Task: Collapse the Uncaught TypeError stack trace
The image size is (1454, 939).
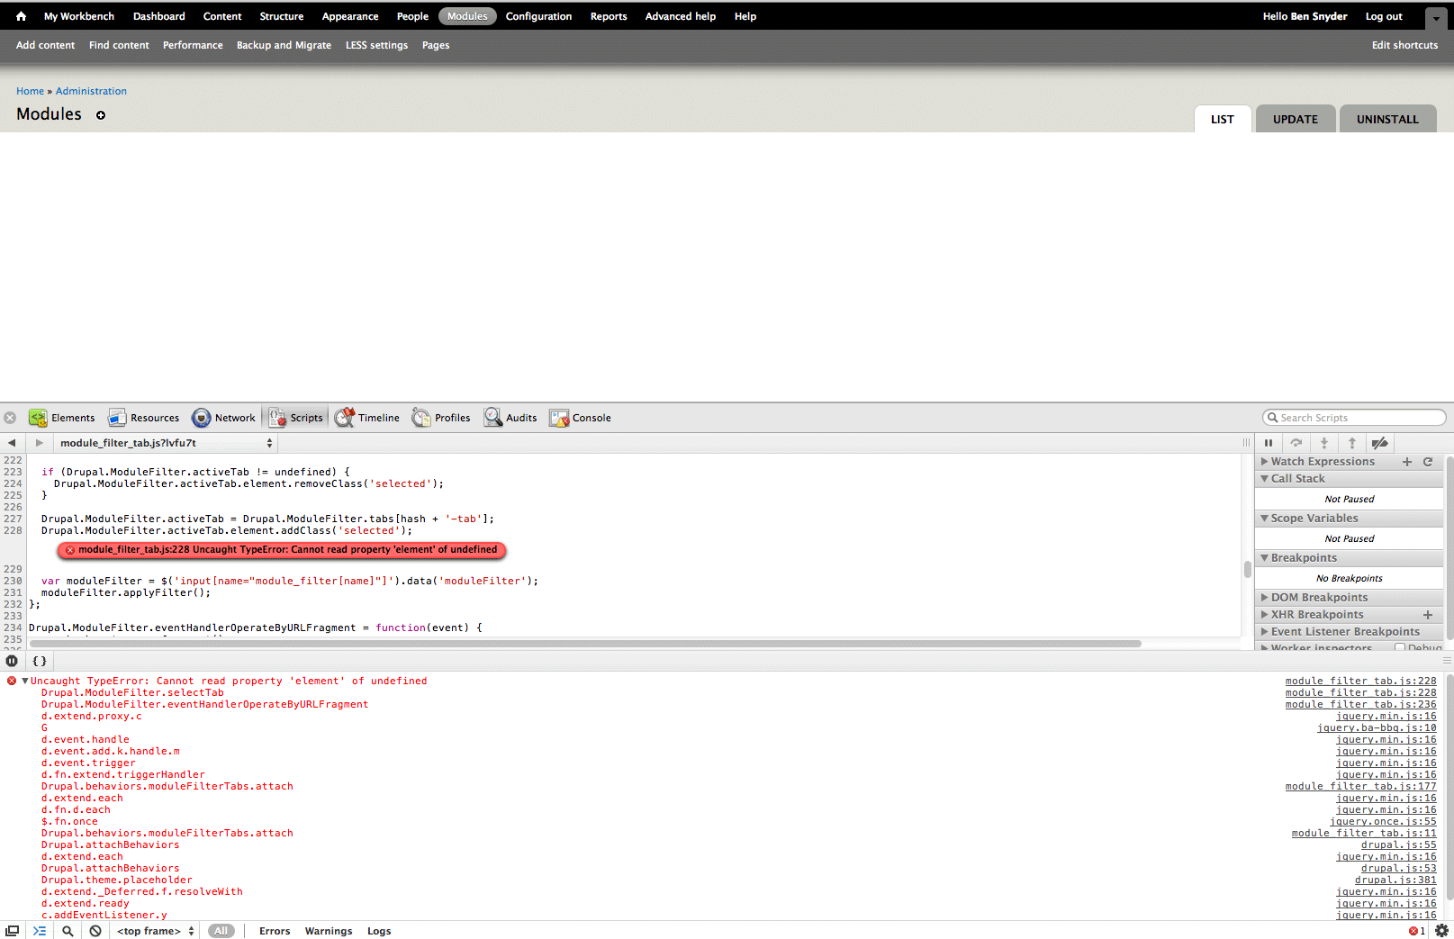Action: click(x=25, y=682)
